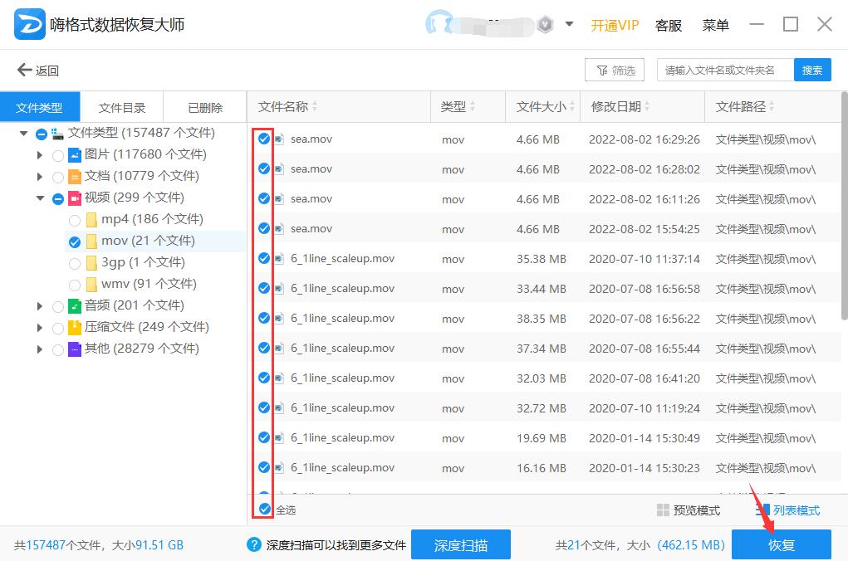
Task: Open the 开通VIP upgrade page
Action: pyautogui.click(x=615, y=25)
